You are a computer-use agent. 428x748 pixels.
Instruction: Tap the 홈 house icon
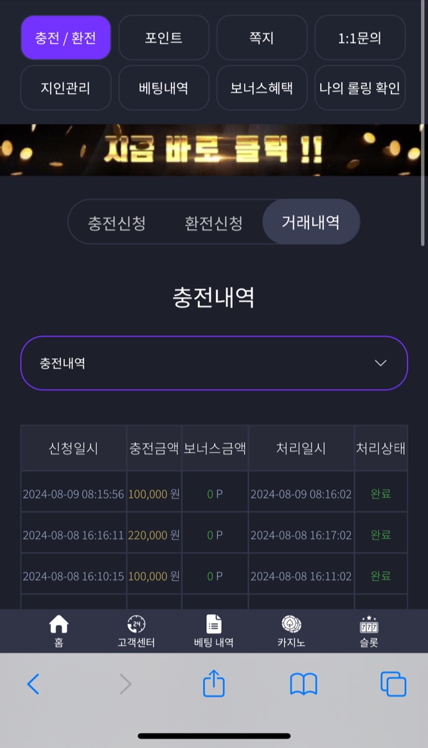pos(58,625)
